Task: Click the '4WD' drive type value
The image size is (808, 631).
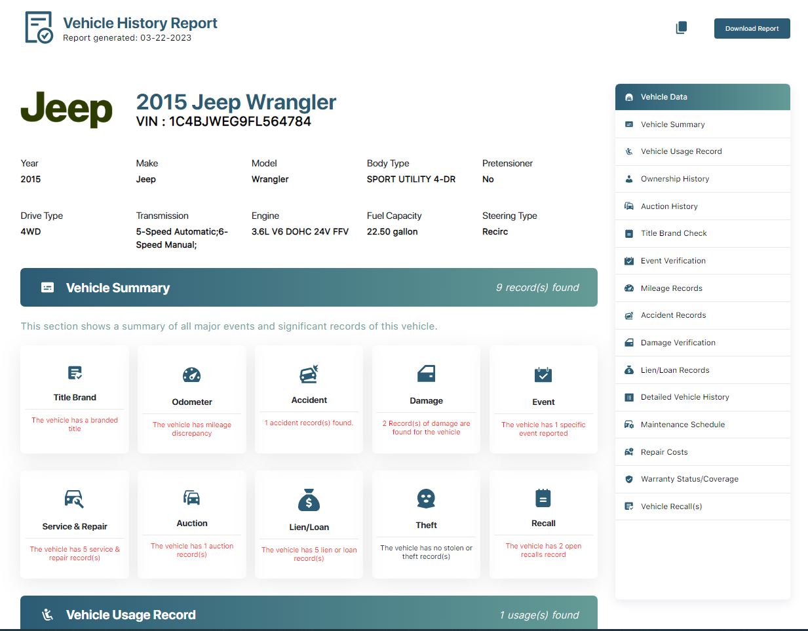Action: point(31,231)
